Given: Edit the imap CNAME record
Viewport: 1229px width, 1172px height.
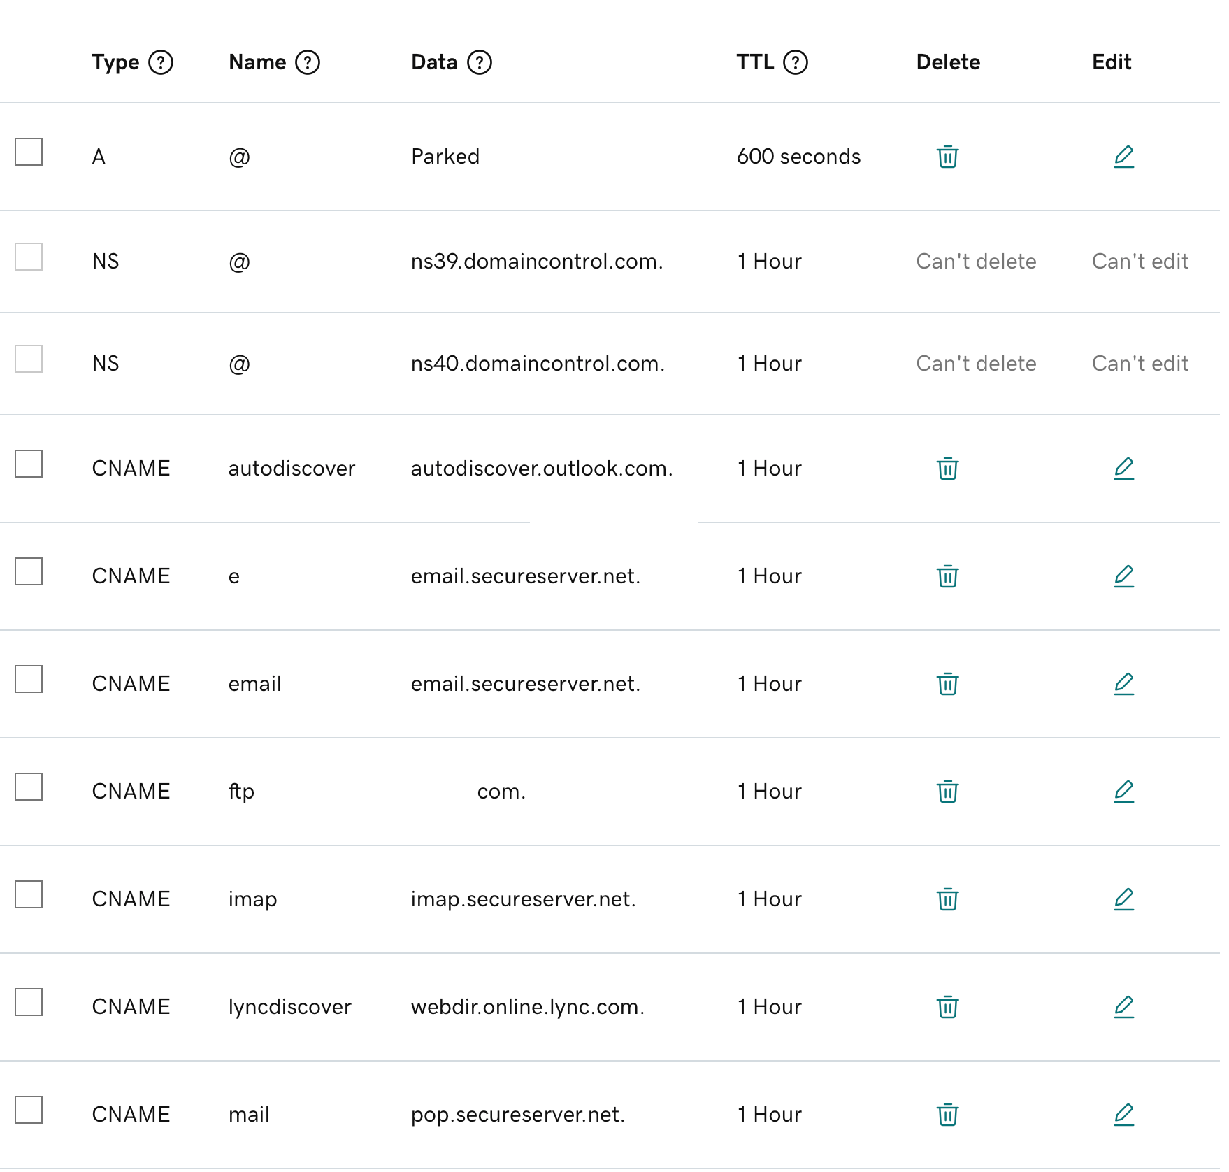Looking at the screenshot, I should coord(1123,899).
